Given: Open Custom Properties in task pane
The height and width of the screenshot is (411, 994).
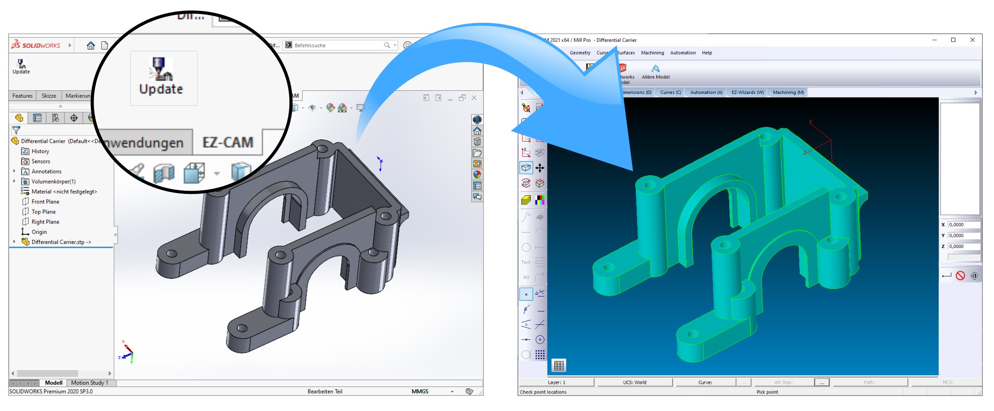Looking at the screenshot, I should tap(477, 186).
